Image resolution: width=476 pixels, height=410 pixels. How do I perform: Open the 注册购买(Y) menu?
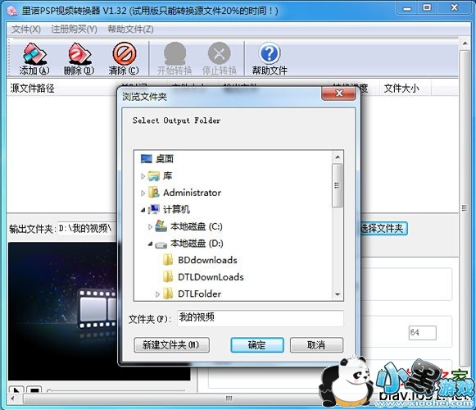pos(74,30)
